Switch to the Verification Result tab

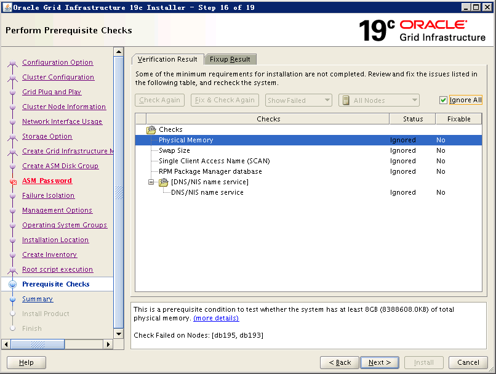coord(167,59)
